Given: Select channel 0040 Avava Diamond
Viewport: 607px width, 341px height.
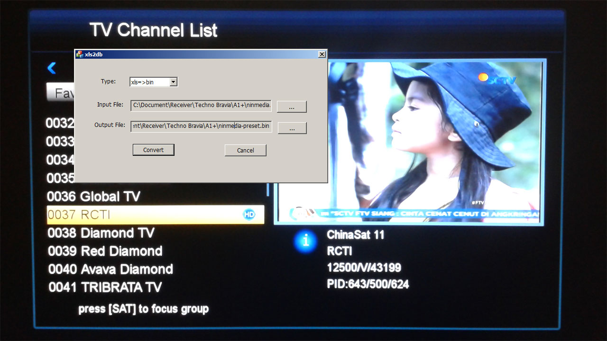Looking at the screenshot, I should 156,269.
